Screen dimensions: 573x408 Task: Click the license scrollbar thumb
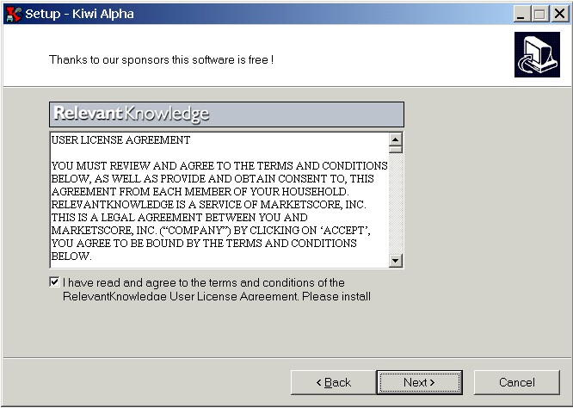396,150
